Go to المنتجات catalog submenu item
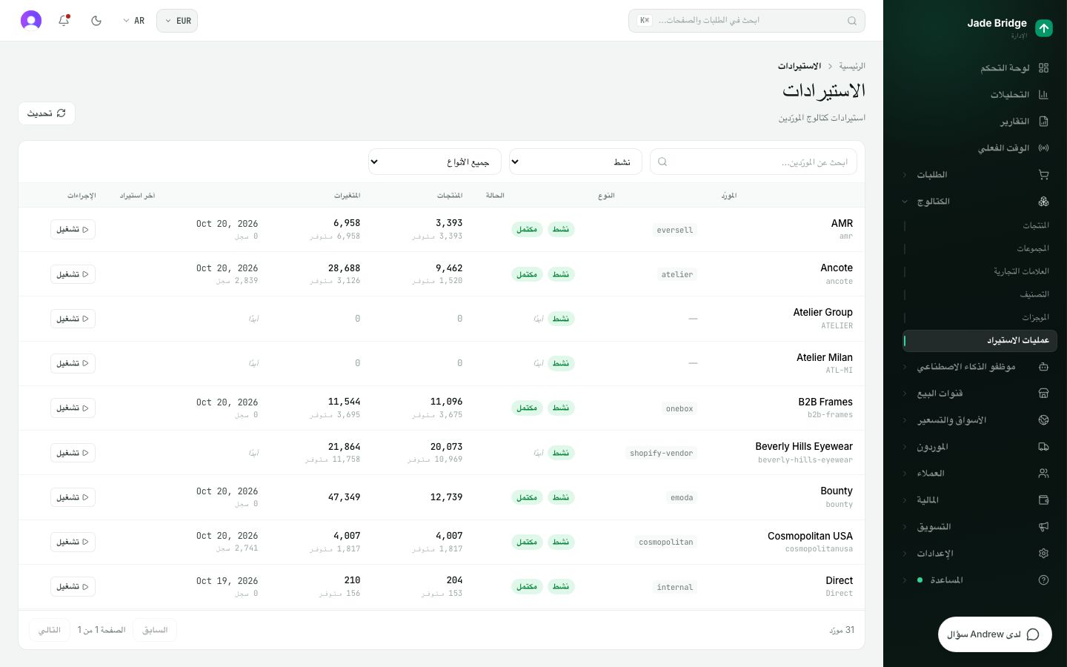 tap(980, 225)
